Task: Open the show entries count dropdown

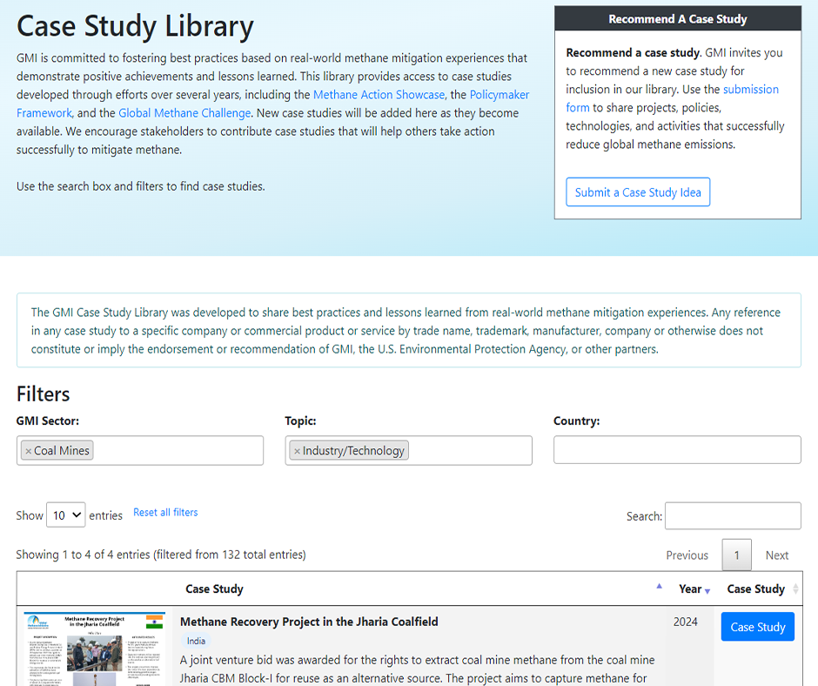Action: [x=65, y=515]
